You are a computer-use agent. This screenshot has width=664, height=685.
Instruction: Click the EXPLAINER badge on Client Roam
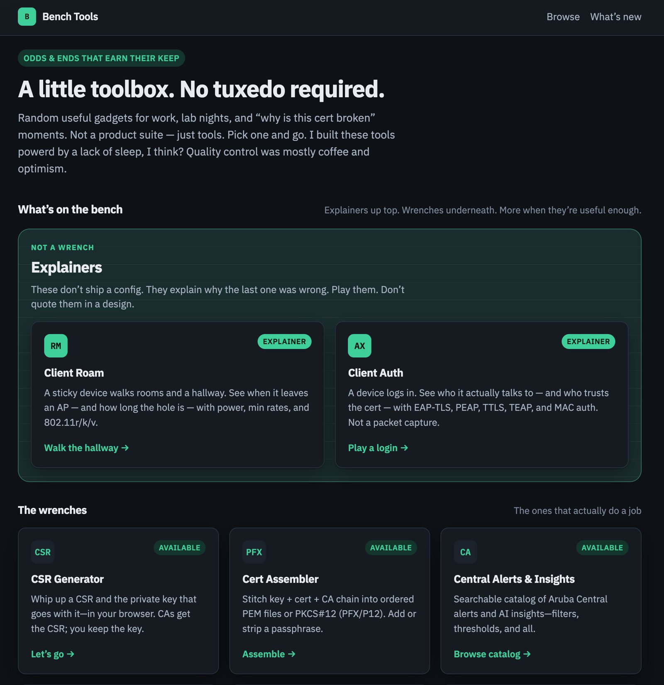click(x=284, y=341)
